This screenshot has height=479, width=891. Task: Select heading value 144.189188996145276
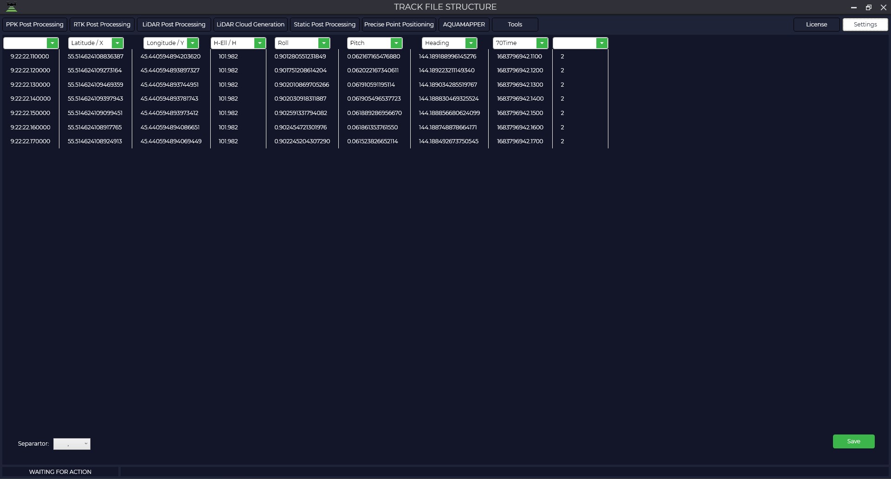click(447, 57)
